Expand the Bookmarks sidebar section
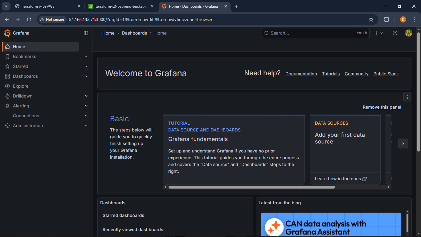Screen dimensions: 421x237 tap(86, 56)
